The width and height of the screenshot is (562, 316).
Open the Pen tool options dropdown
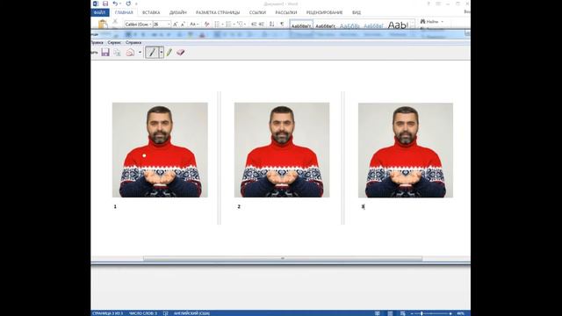(x=162, y=53)
